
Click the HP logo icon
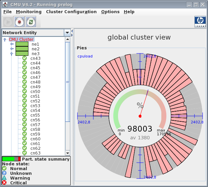point(200,22)
